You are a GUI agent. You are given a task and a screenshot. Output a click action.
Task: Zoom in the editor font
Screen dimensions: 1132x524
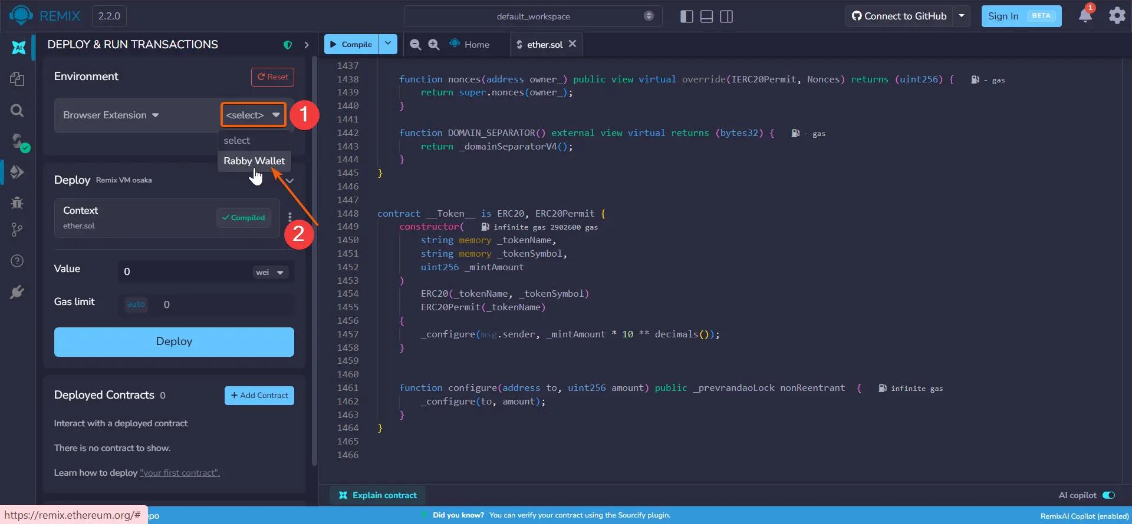tap(434, 45)
